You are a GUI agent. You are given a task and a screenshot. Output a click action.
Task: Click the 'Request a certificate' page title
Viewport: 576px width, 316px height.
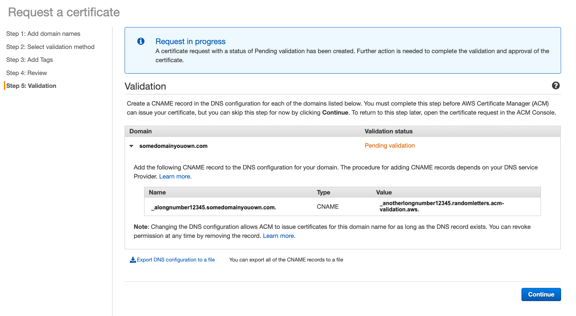click(64, 12)
